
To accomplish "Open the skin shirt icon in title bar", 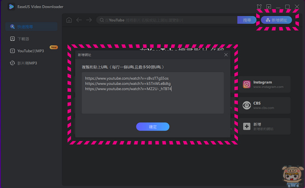I will click(x=259, y=7).
